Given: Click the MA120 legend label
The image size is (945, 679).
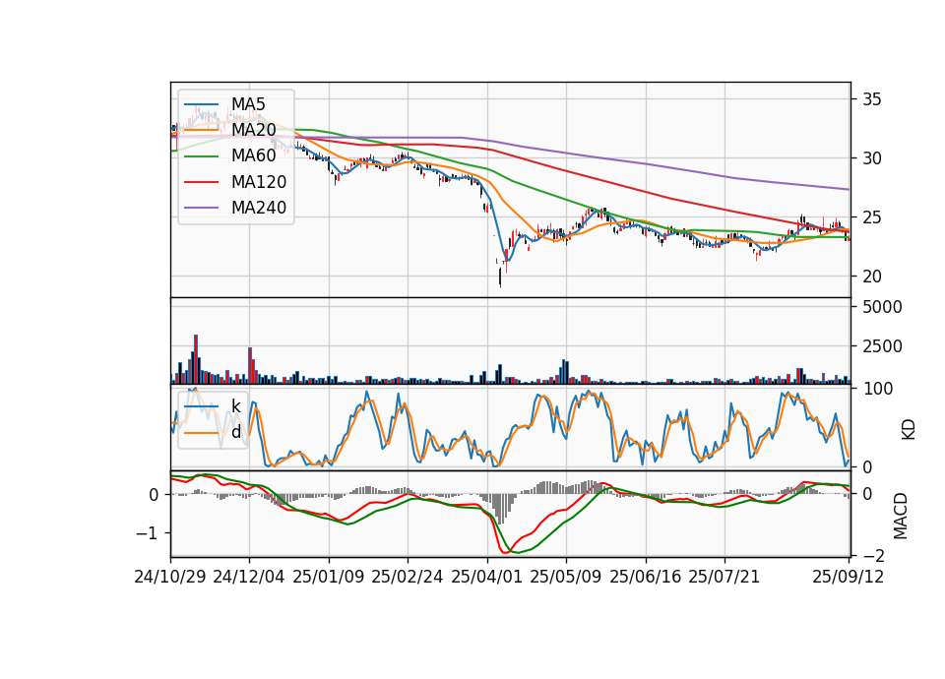Looking at the screenshot, I should click(259, 181).
